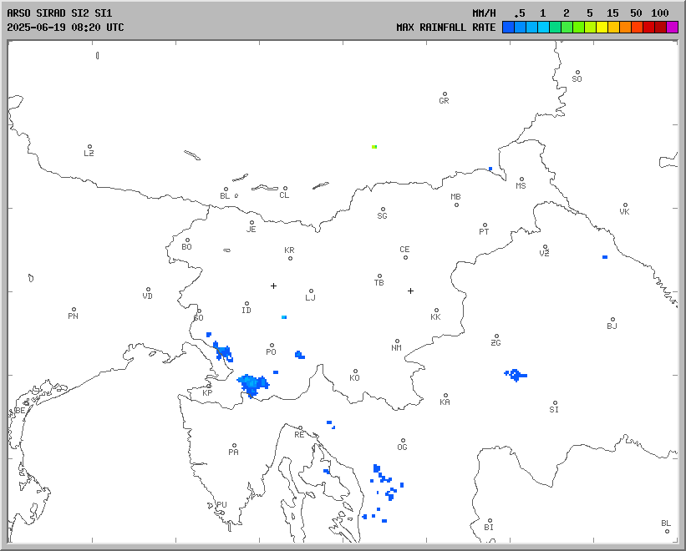The height and width of the screenshot is (551, 686).
Task: Pick the darkest blue legend swatch
Action: tap(508, 28)
